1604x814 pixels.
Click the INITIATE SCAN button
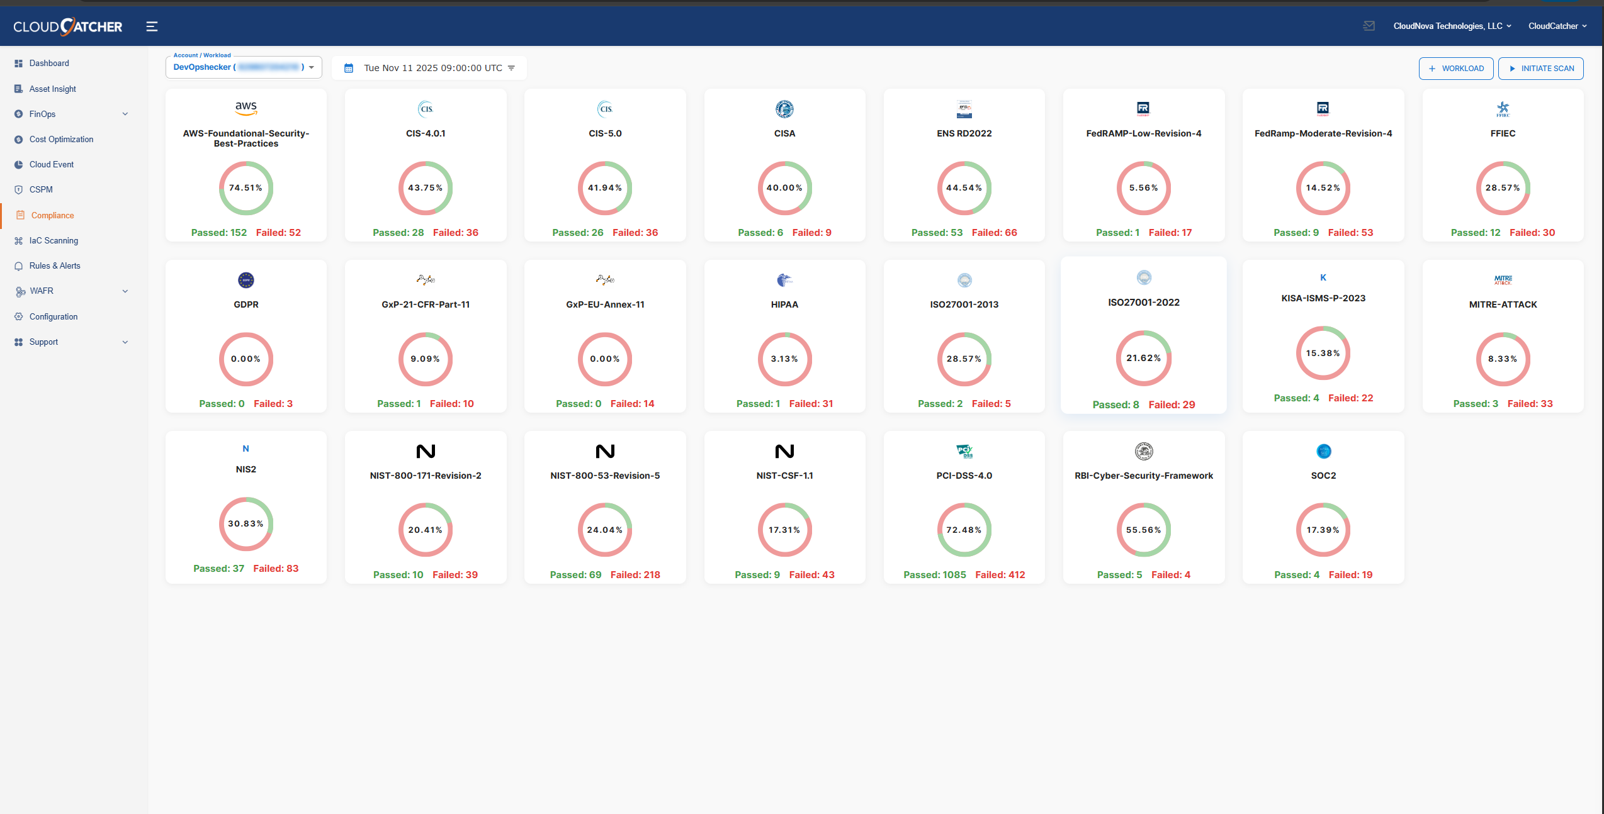(1540, 69)
